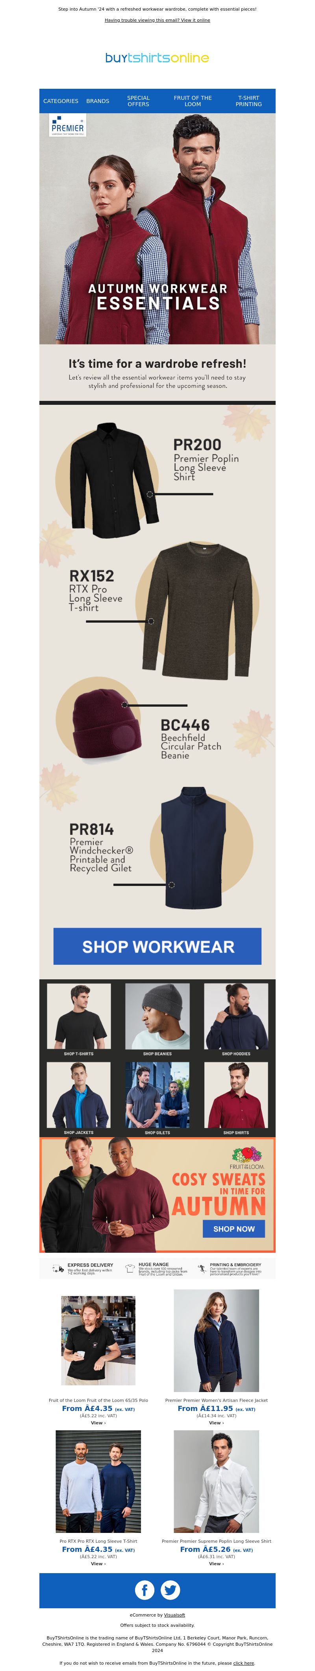Select Special Offers in navigation bar
Image resolution: width=315 pixels, height=1671 pixels.
[139, 101]
